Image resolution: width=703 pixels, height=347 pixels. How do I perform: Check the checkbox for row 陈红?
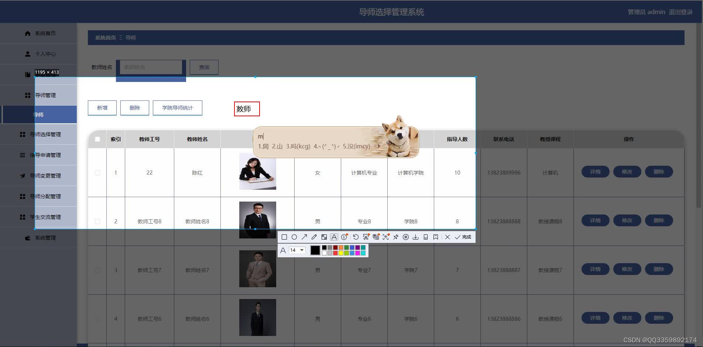tap(97, 173)
